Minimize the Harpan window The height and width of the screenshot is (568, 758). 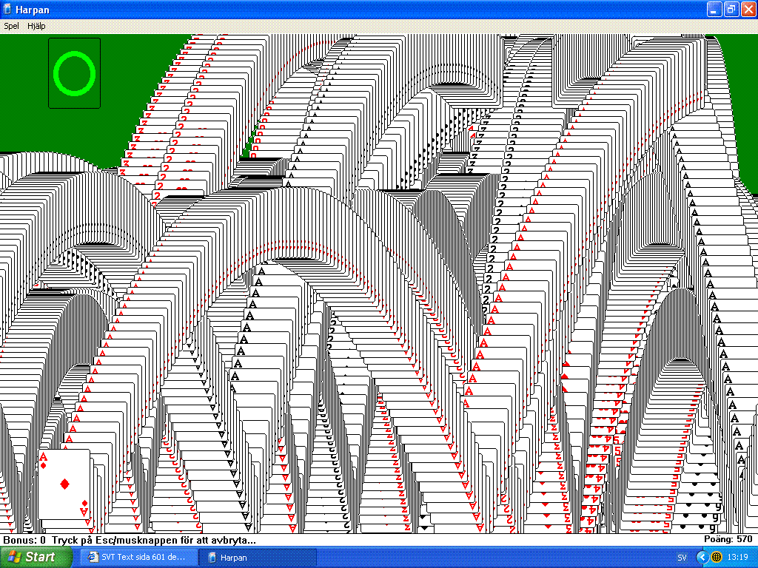point(714,9)
